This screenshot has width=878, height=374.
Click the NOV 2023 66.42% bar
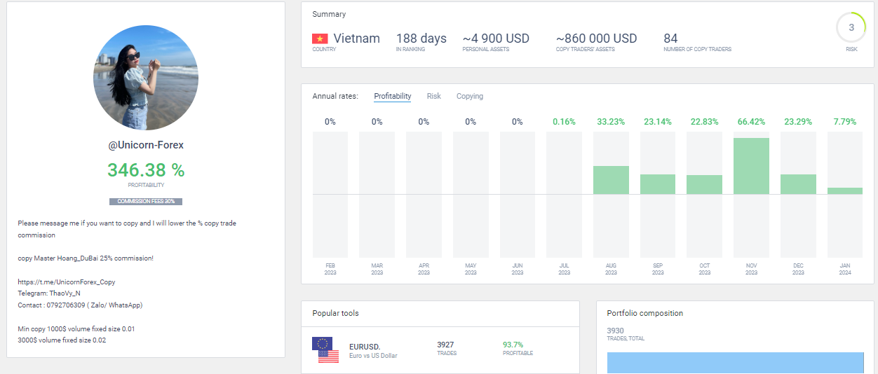[x=751, y=166]
